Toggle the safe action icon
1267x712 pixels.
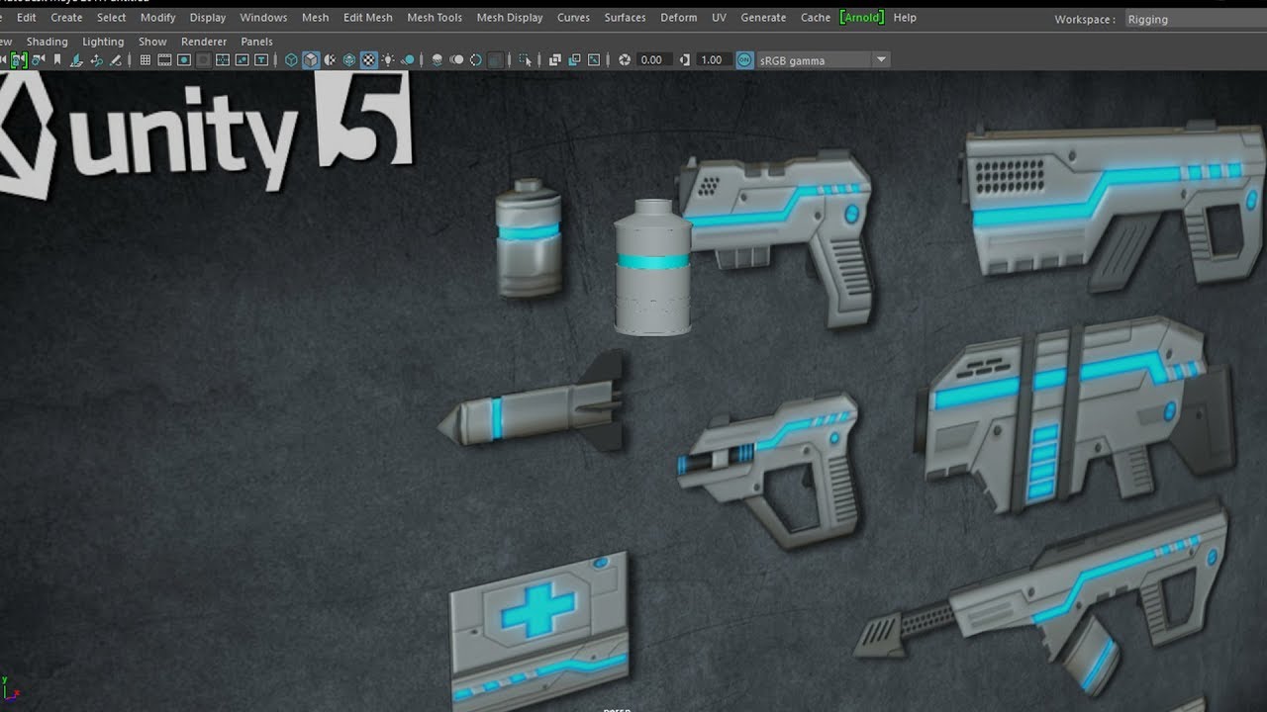[x=243, y=60]
